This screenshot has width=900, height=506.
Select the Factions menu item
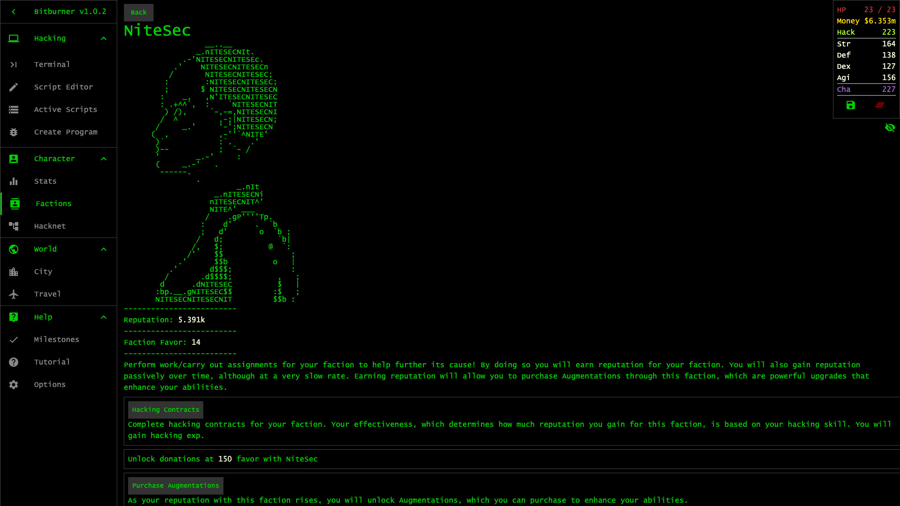coord(54,203)
